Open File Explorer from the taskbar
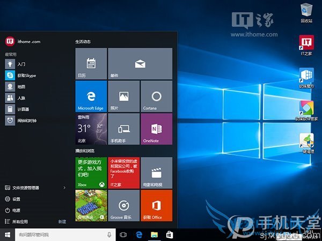The height and width of the screenshot is (241, 322). [154, 235]
